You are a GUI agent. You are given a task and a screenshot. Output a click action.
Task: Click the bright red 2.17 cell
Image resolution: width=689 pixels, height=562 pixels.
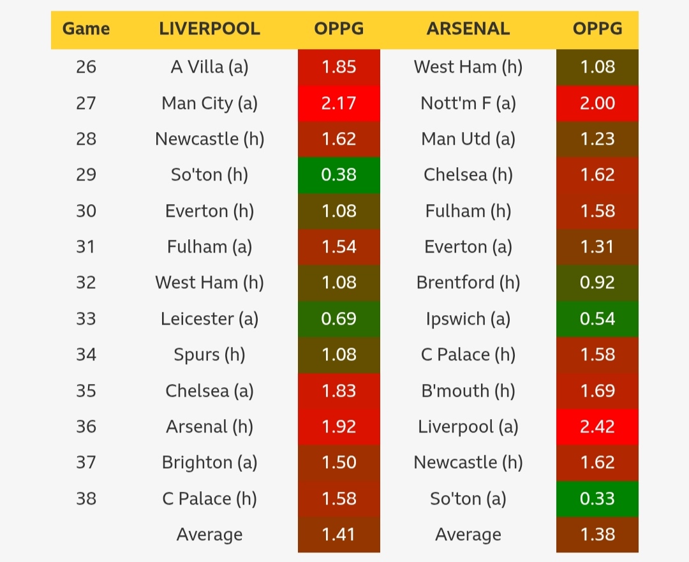click(339, 103)
